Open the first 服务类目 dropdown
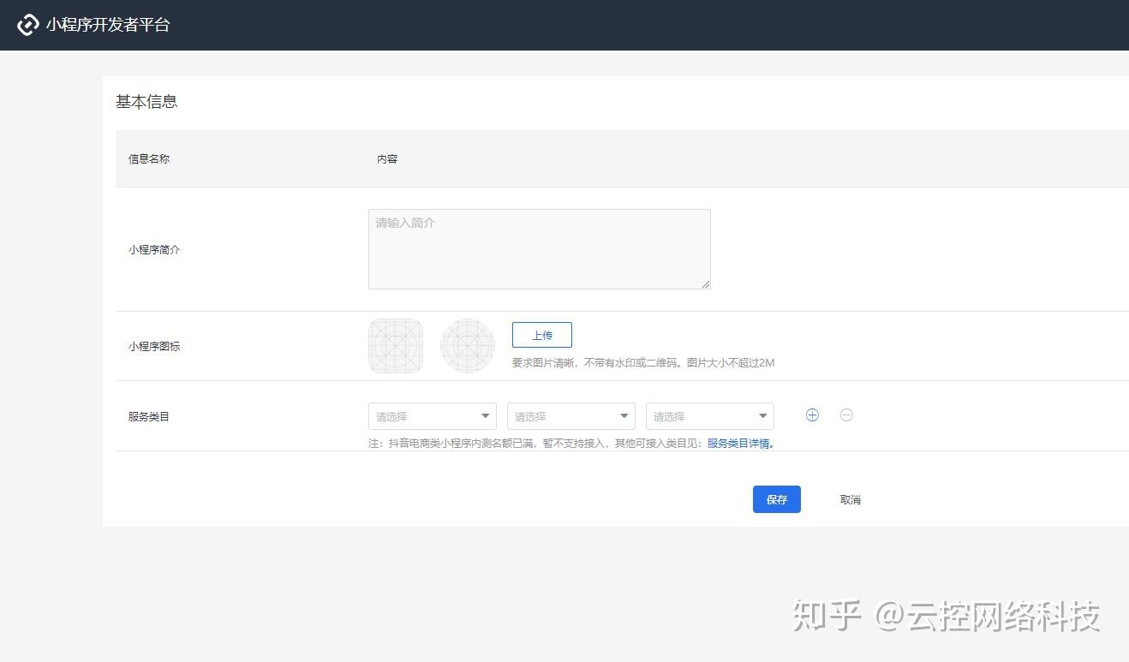 pyautogui.click(x=432, y=416)
